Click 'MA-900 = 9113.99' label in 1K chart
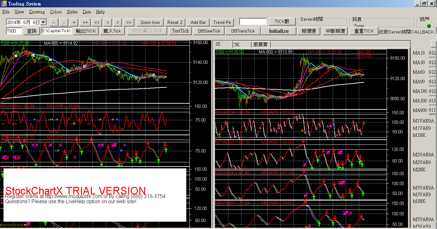The image size is (437, 229). [x=276, y=52]
